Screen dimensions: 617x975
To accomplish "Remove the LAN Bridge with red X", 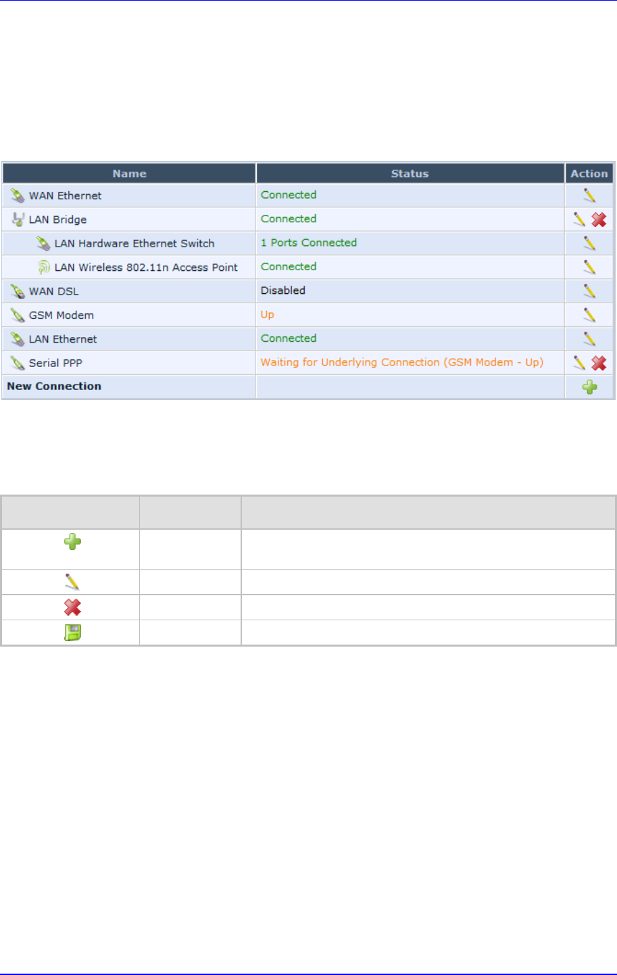I will pyautogui.click(x=599, y=219).
